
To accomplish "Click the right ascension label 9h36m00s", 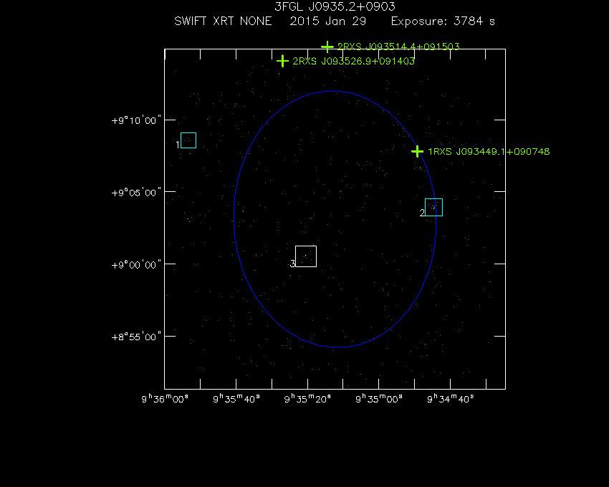I will coord(165,398).
